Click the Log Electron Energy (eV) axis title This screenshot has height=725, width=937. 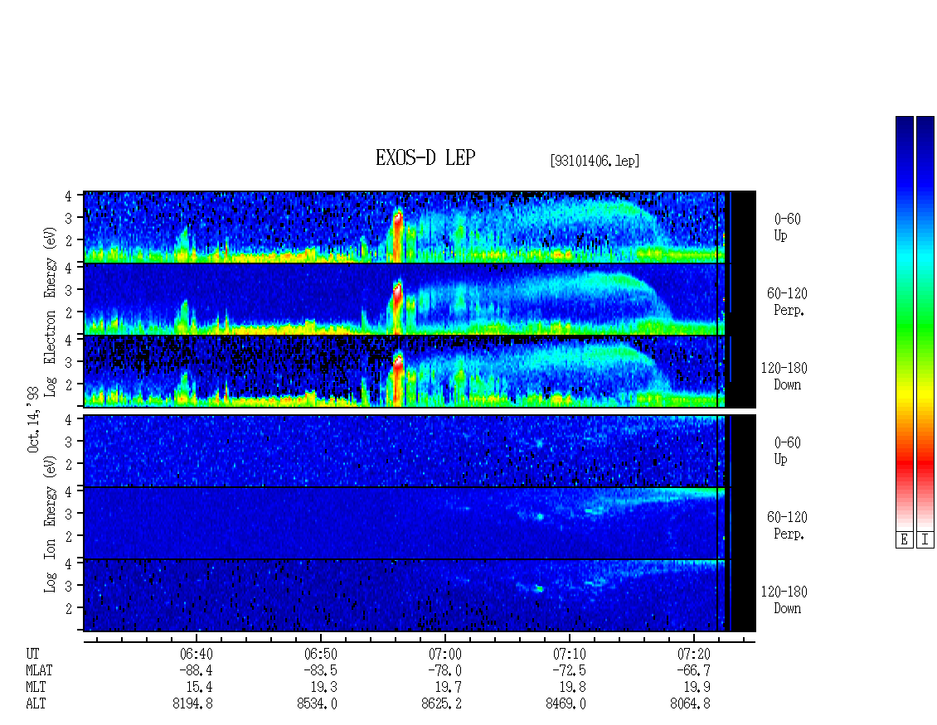click(x=51, y=311)
